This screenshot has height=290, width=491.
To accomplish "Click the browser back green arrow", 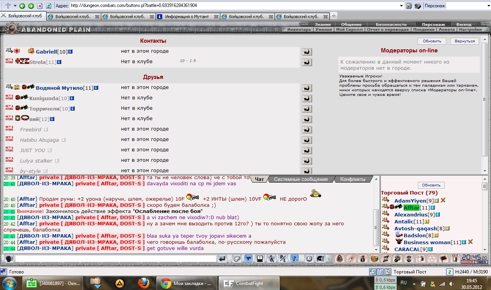I will pyautogui.click(x=22, y=6).
